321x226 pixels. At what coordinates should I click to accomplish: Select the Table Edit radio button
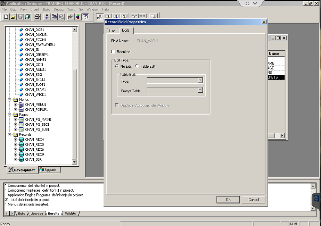pyautogui.click(x=137, y=66)
